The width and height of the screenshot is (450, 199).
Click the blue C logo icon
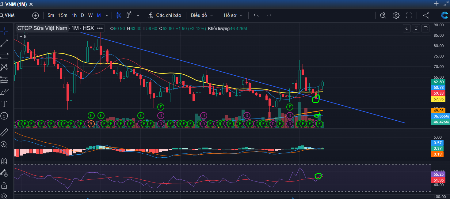(444, 15)
